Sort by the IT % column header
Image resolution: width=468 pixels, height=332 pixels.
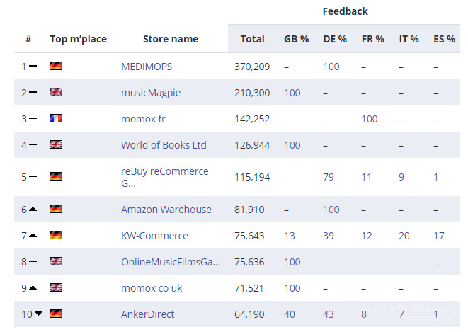click(x=409, y=39)
